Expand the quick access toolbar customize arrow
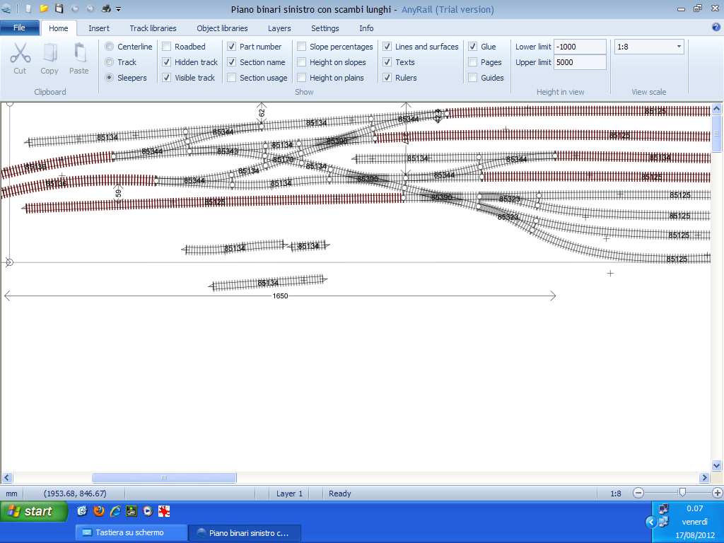 pyautogui.click(x=118, y=9)
